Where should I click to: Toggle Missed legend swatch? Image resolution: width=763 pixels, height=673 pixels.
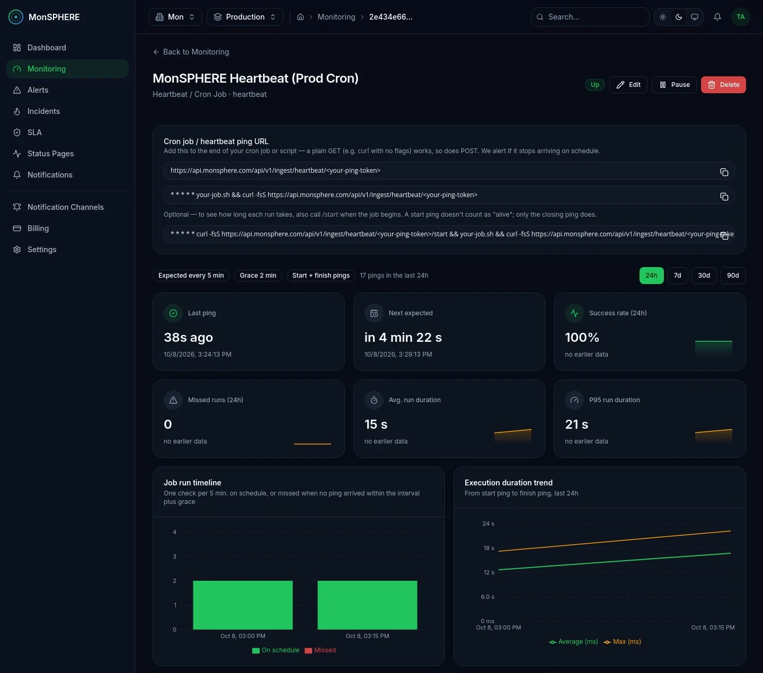(308, 651)
